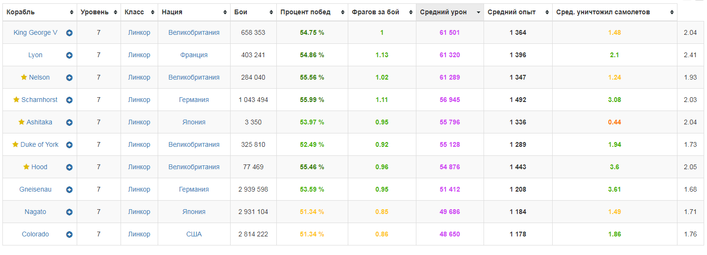Sort table by Бои column
This screenshot has width=707, height=255.
click(x=253, y=12)
